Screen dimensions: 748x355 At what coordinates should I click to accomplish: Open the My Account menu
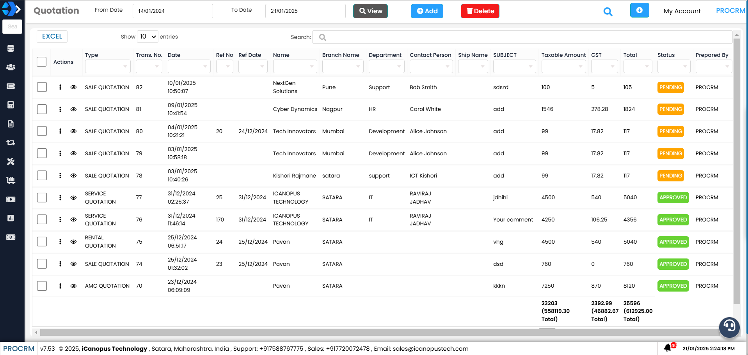click(x=682, y=11)
